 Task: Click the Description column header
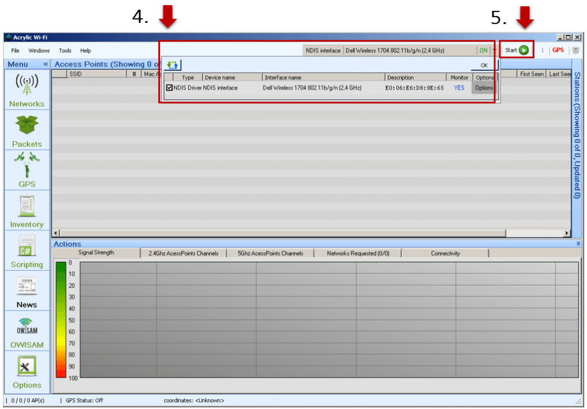tap(416, 77)
